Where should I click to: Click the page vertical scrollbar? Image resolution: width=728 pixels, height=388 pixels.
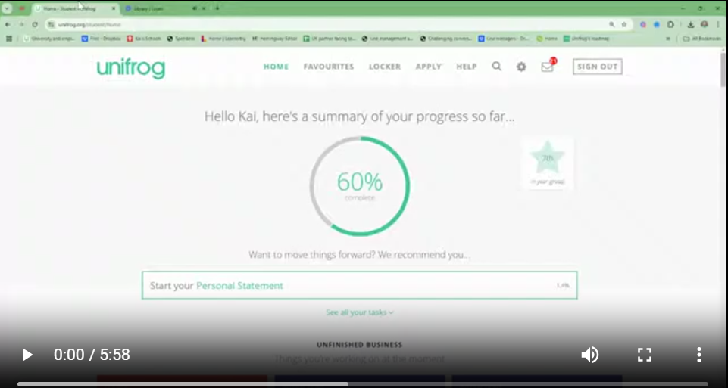click(723, 70)
